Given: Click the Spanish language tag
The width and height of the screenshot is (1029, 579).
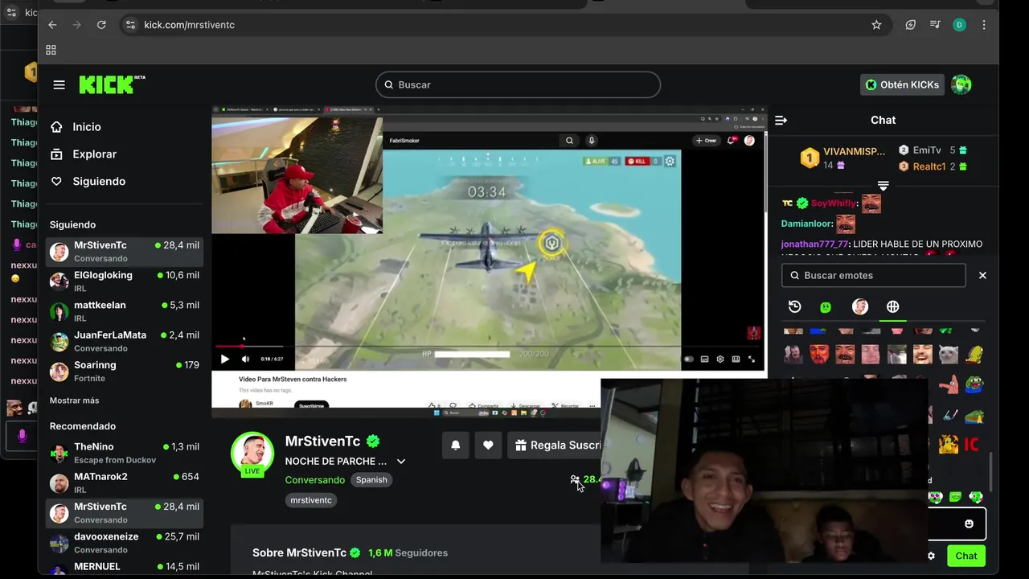Looking at the screenshot, I should [371, 480].
